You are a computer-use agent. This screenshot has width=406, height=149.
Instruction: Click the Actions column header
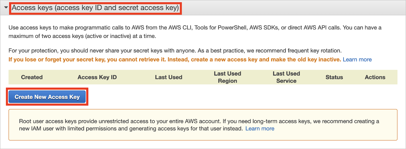pyautogui.click(x=375, y=77)
